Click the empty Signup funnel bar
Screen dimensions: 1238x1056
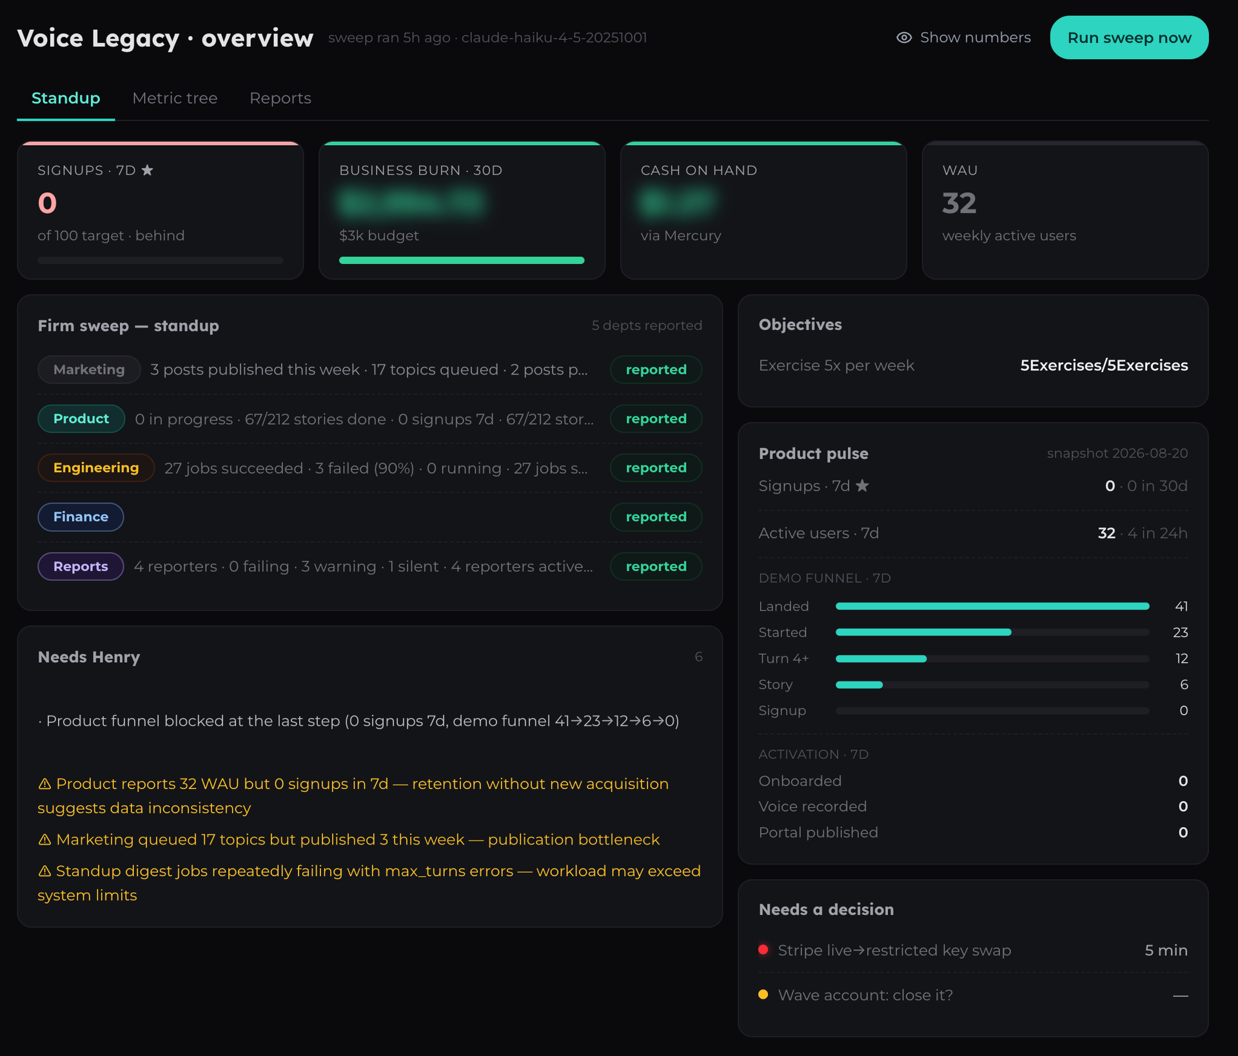click(x=992, y=710)
